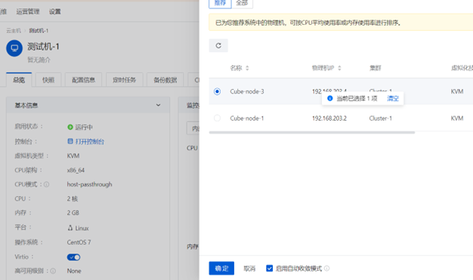Click the 清空 link in selection tooltip

[393, 99]
